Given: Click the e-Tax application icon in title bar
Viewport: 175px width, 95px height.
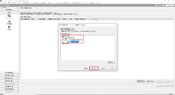Looking at the screenshot, I should click(1, 1).
